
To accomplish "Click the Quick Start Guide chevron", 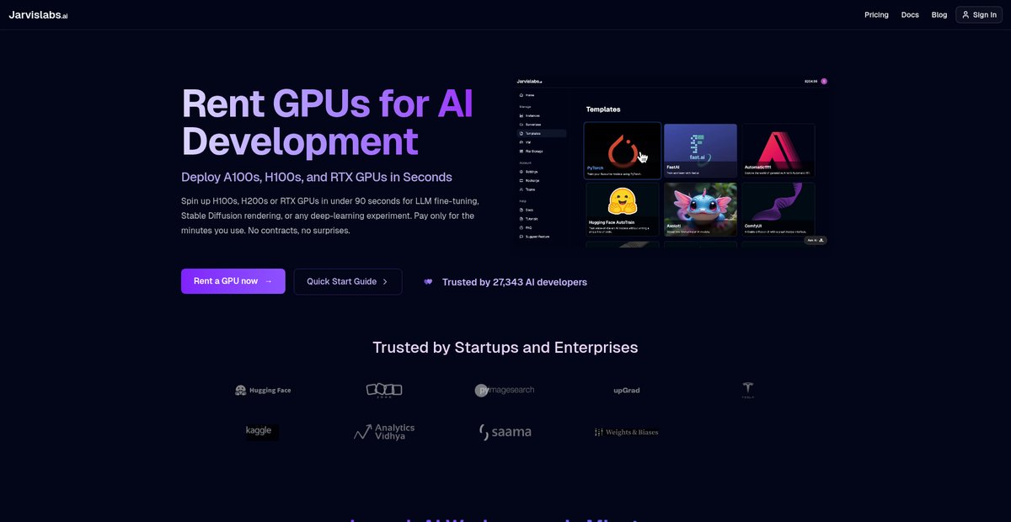I will [x=385, y=281].
